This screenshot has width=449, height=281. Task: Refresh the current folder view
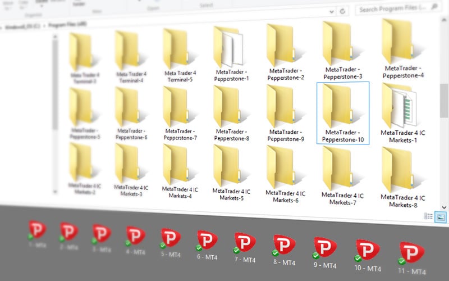pyautogui.click(x=342, y=11)
